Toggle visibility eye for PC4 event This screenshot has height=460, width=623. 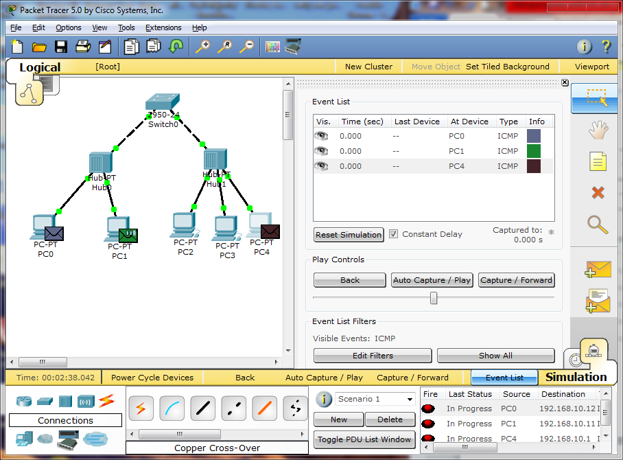(321, 166)
